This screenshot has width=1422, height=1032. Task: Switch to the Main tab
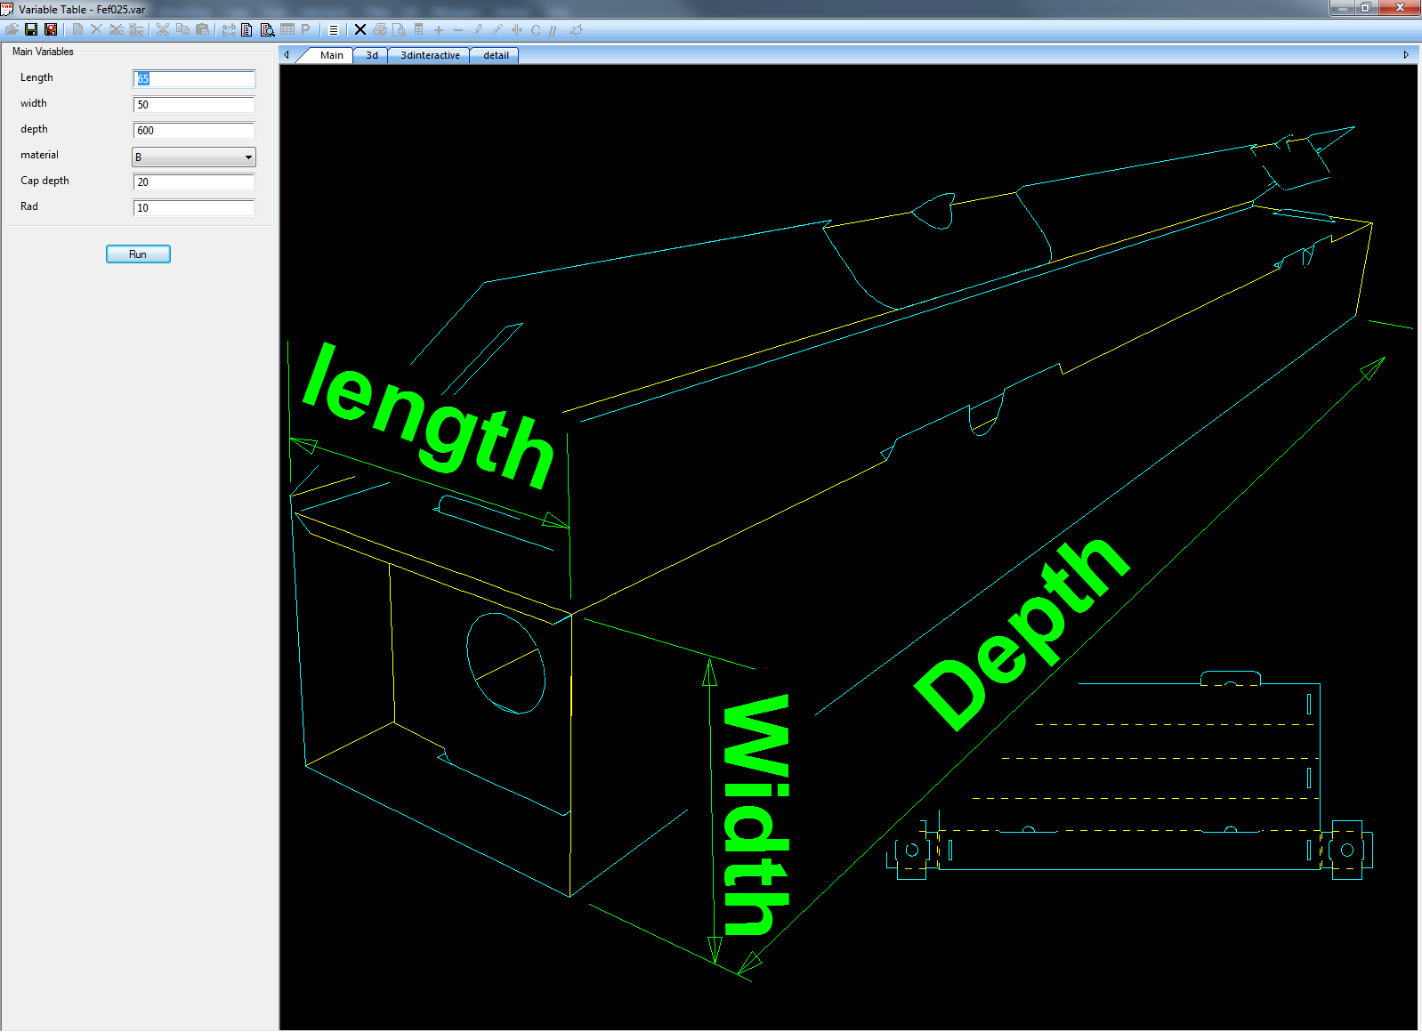[x=331, y=55]
